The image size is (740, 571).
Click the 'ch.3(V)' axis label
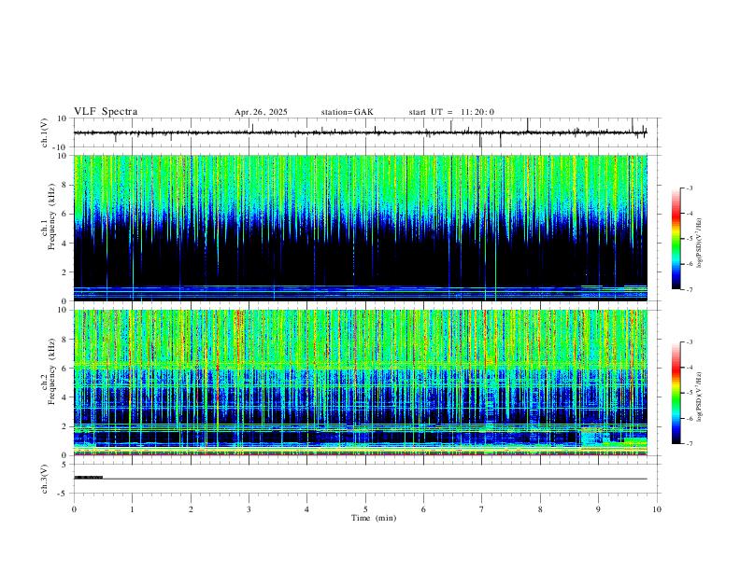tap(45, 479)
